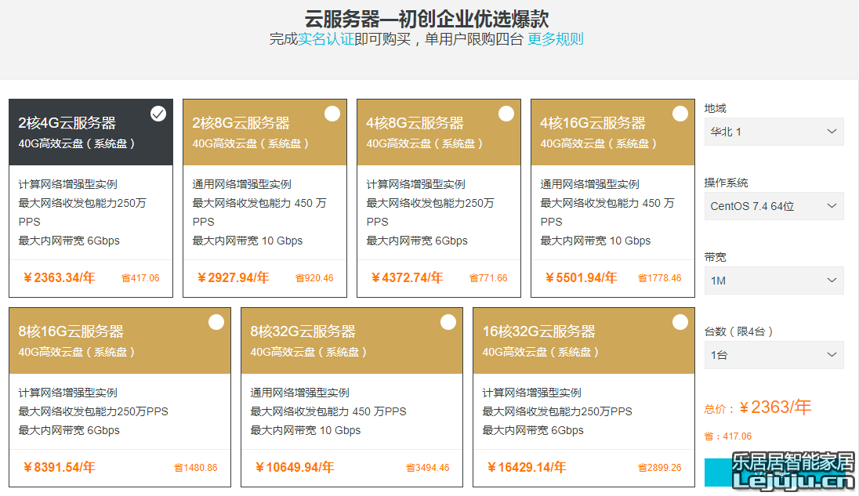Click the savings label 省417.06 in 2核4G card

click(140, 278)
